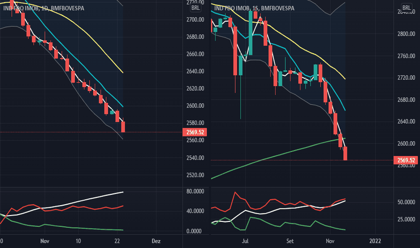This screenshot has width=420, height=248.
Task: Click the 2600.00 level on right price scale
Action: pyautogui.click(x=405, y=144)
